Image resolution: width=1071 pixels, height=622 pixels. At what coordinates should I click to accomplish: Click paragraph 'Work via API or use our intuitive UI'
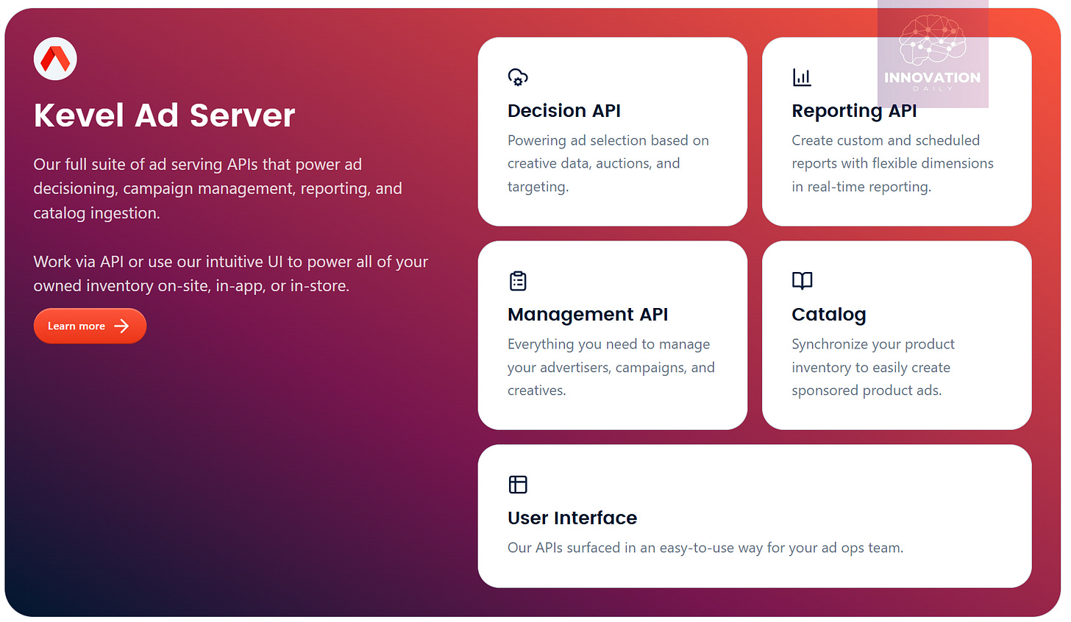230,274
